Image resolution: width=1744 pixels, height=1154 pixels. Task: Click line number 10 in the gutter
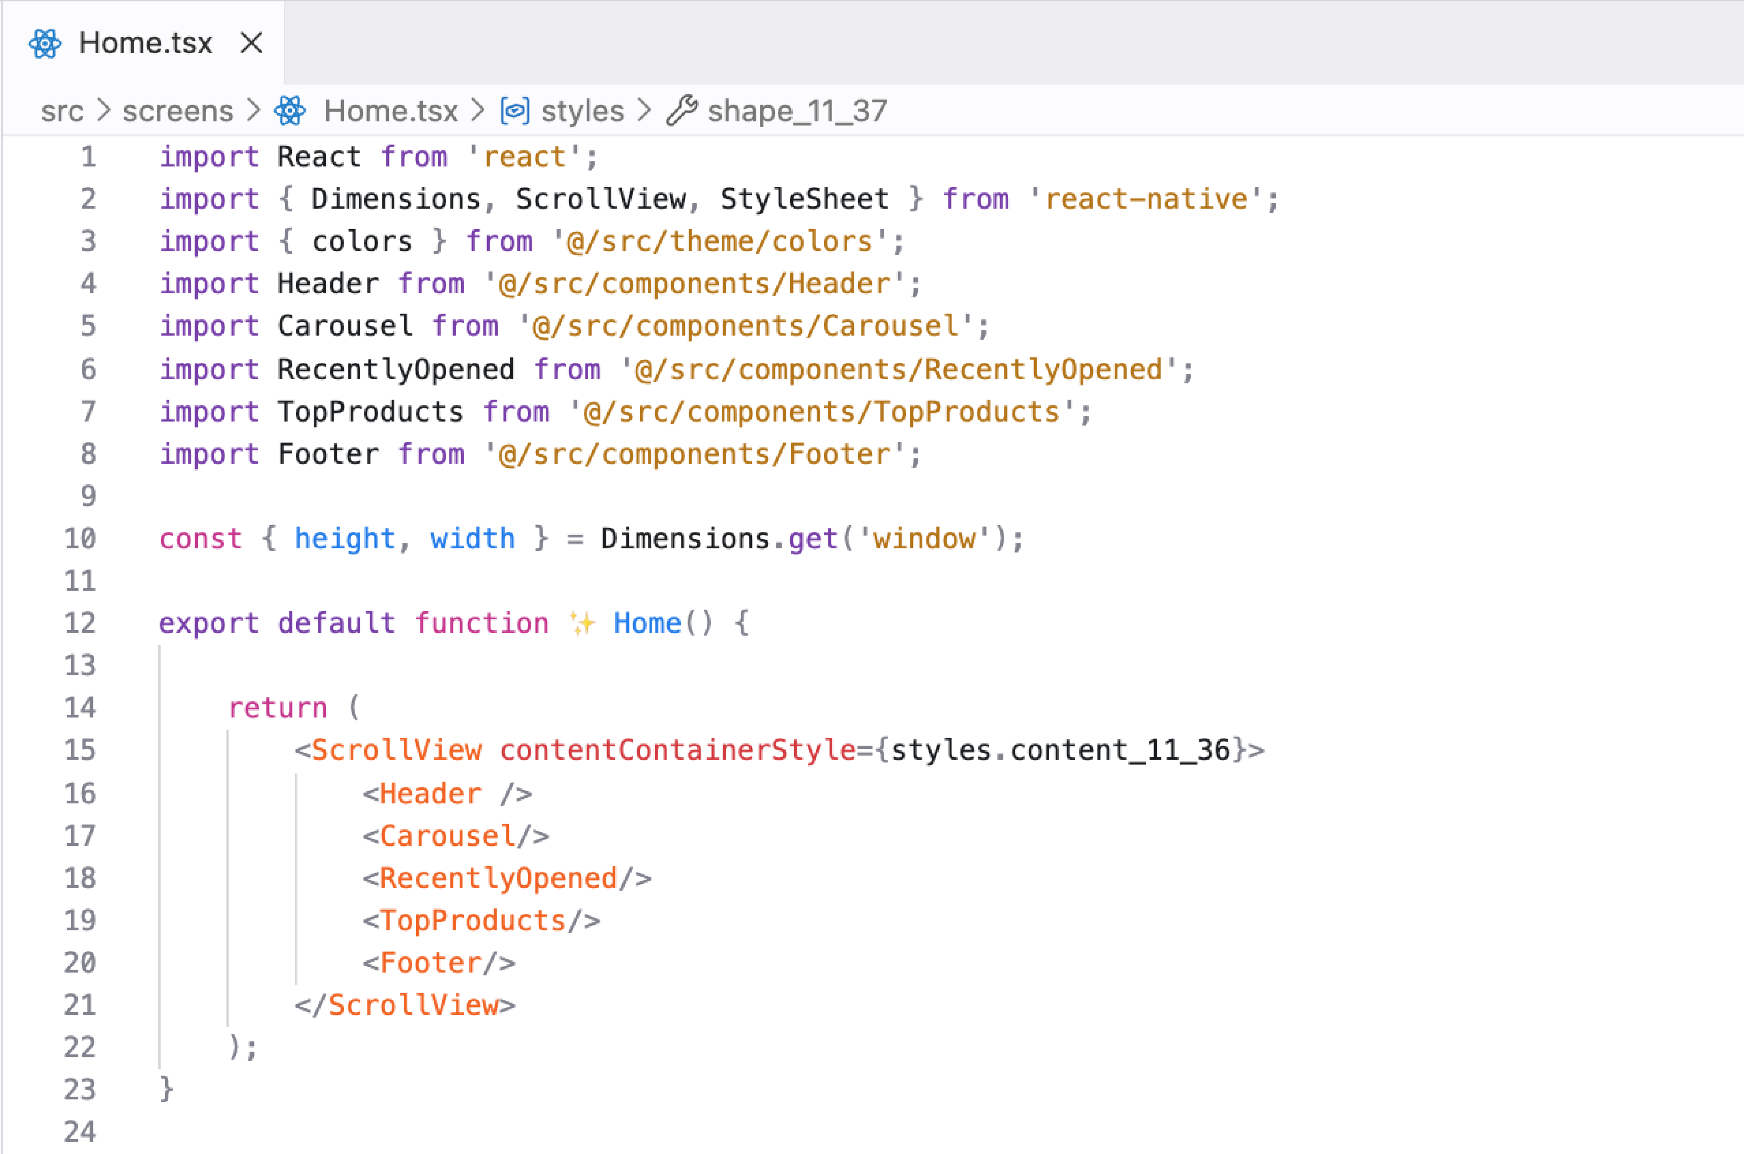pos(79,539)
